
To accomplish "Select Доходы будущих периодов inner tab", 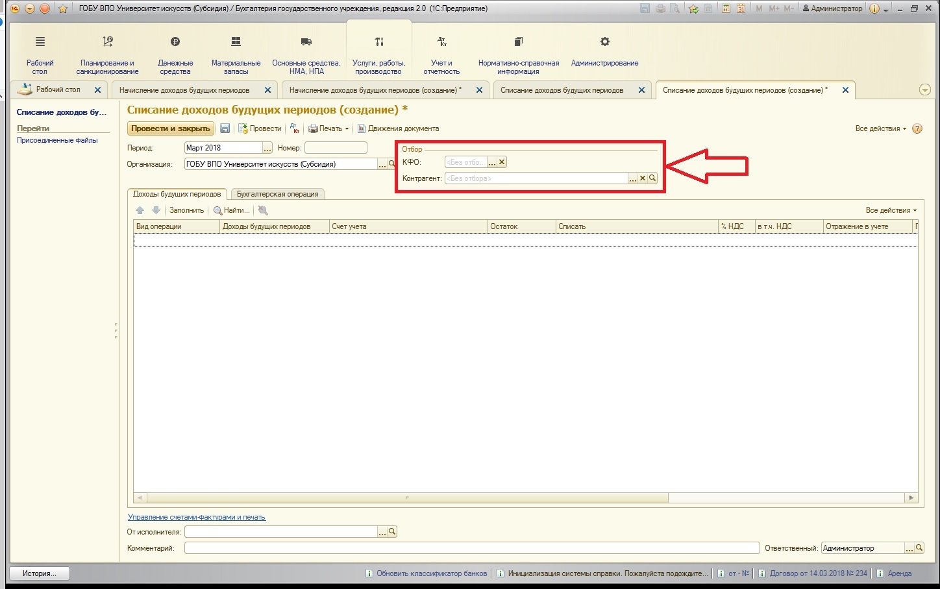I will [177, 194].
